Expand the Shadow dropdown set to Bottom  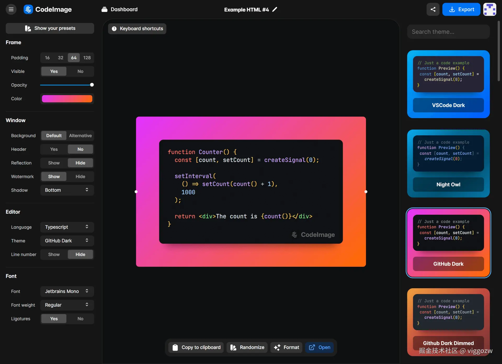click(67, 190)
